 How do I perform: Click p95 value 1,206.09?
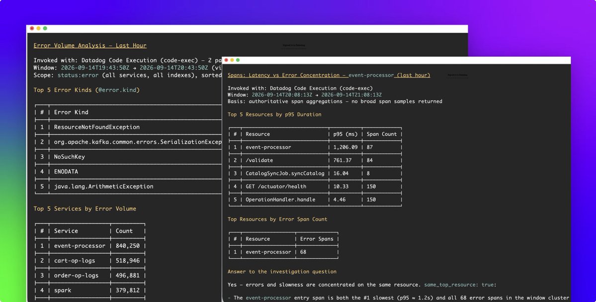[345, 147]
